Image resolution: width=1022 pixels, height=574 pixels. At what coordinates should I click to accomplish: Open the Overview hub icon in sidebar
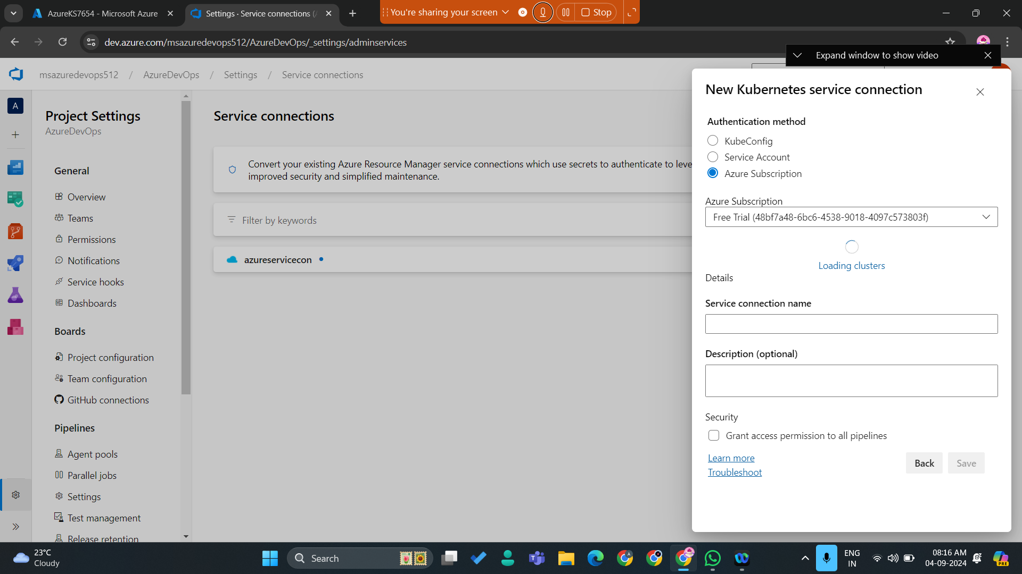(15, 167)
